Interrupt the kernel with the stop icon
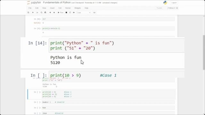Image resolution: width=205 pixels, height=115 pixels. 66,12
